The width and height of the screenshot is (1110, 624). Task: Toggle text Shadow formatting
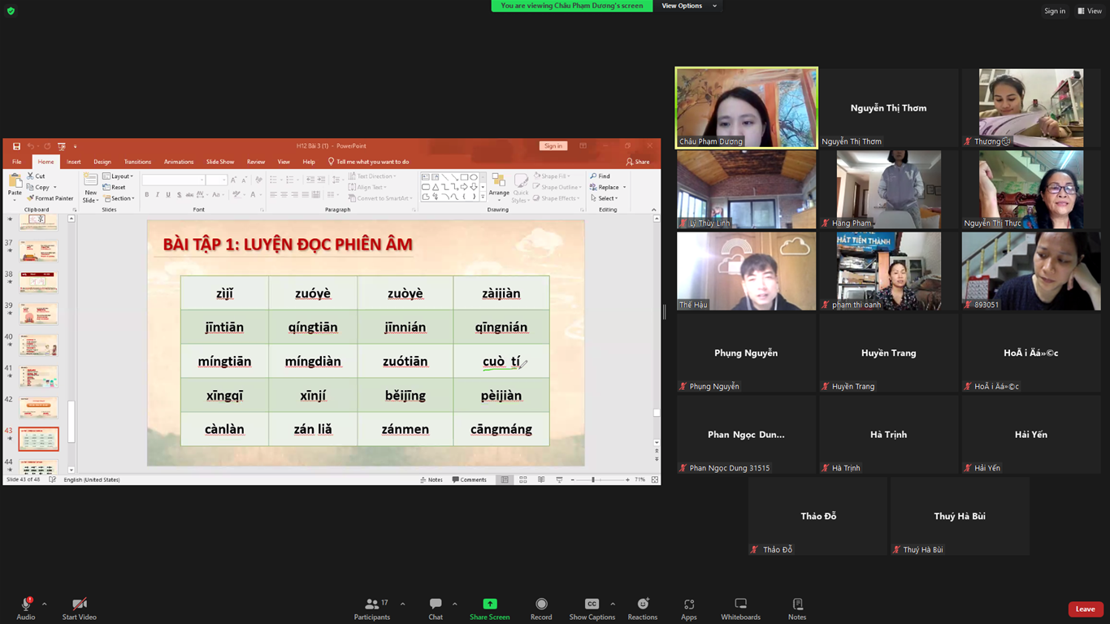pyautogui.click(x=180, y=195)
